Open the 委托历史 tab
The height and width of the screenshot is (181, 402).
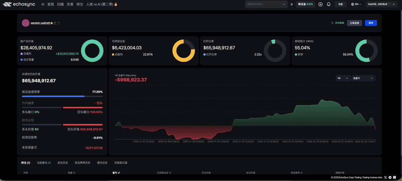tap(102, 163)
